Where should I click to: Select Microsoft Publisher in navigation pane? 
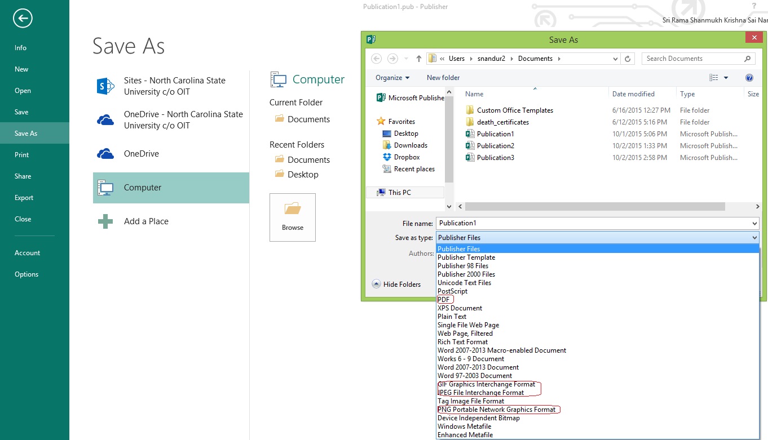(410, 98)
